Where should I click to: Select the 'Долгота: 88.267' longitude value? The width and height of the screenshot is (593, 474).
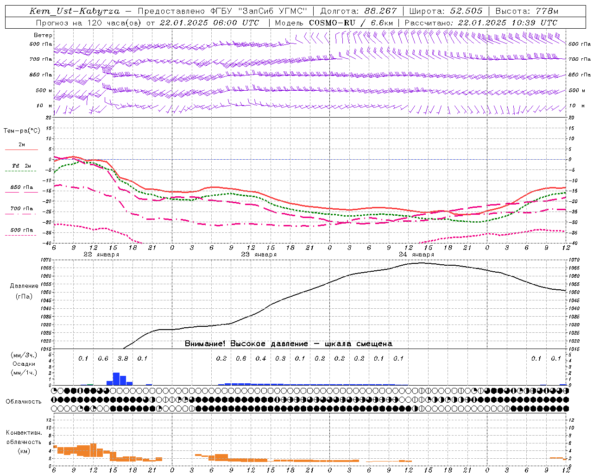pos(359,11)
